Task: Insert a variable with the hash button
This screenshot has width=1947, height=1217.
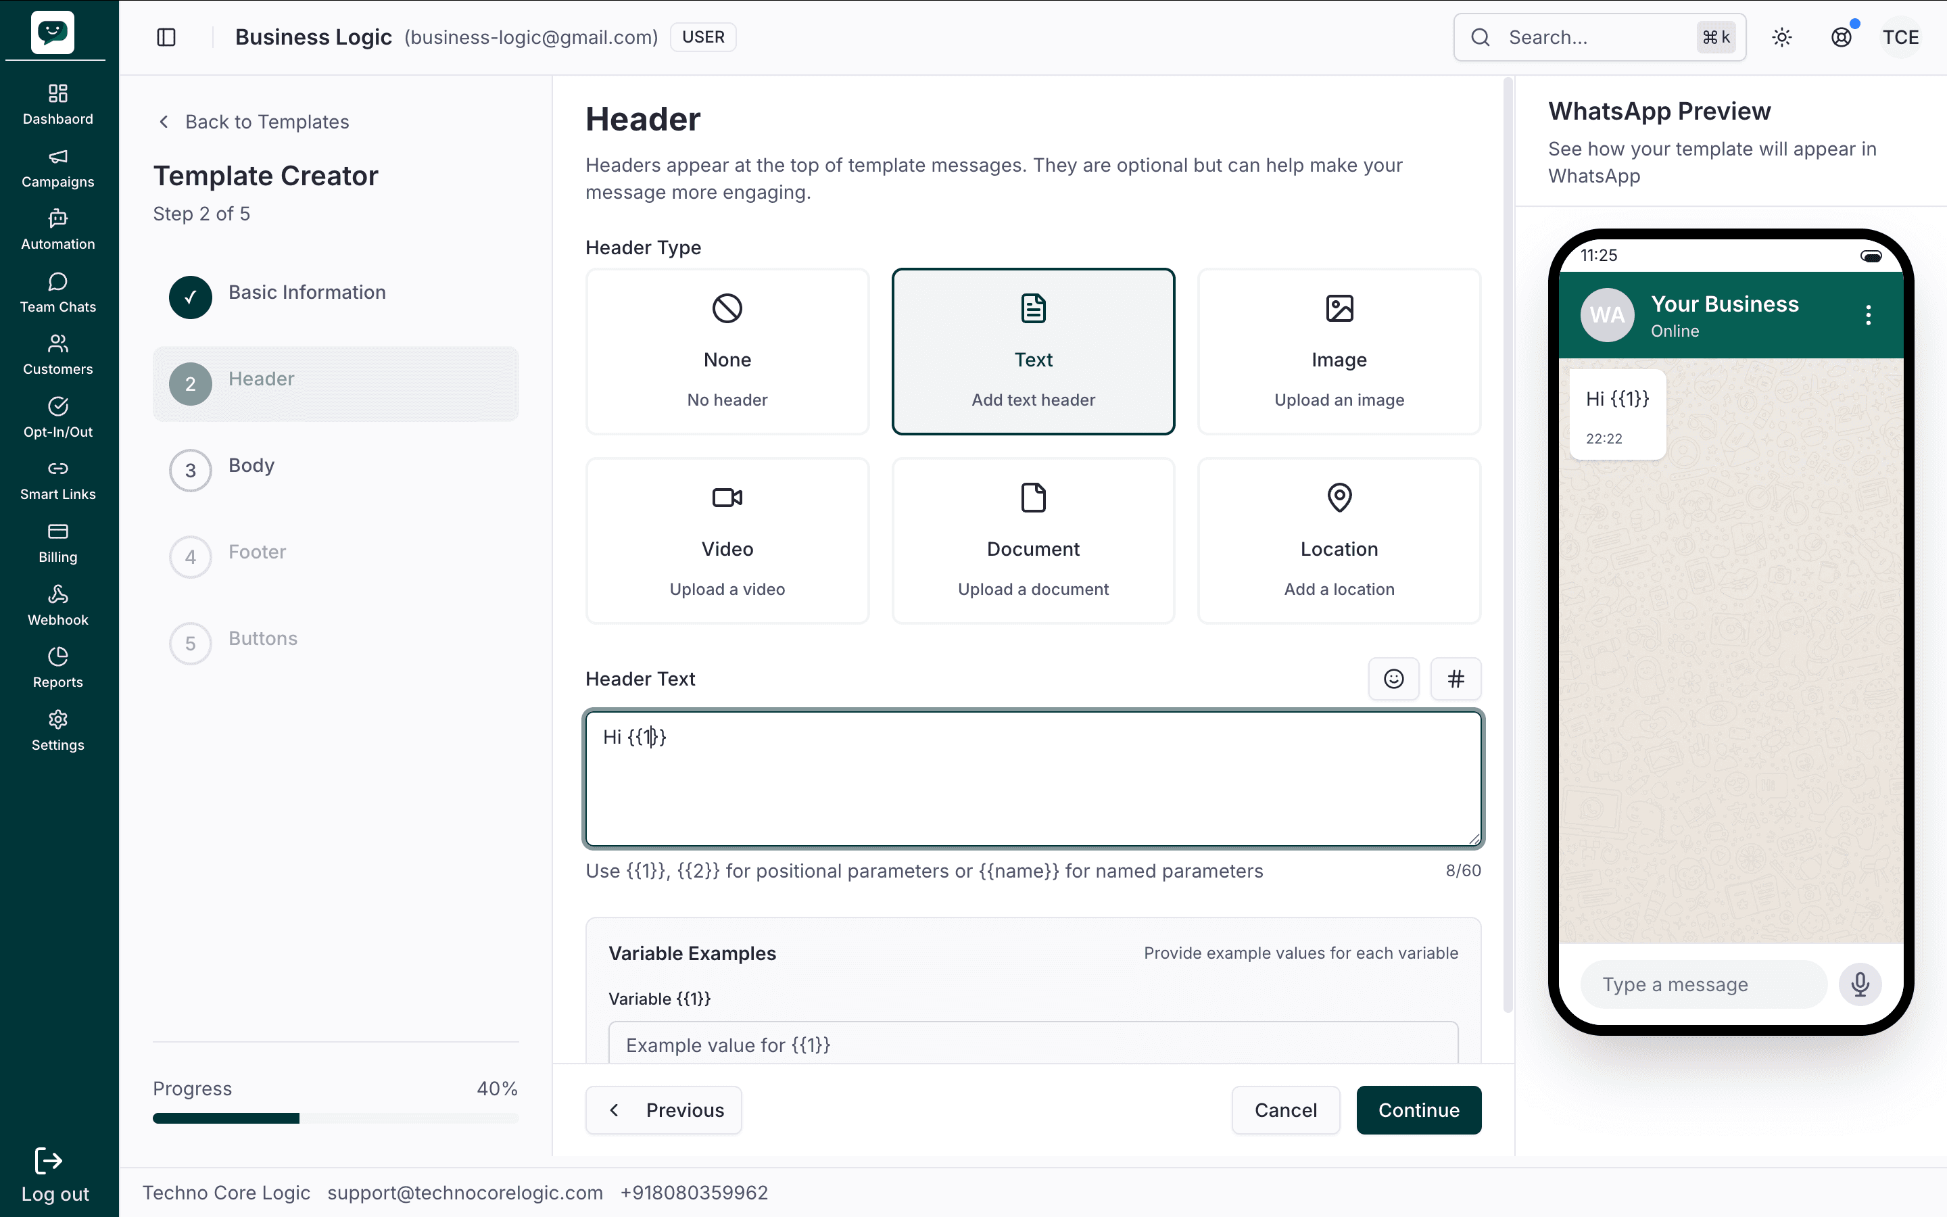Action: click(1456, 679)
